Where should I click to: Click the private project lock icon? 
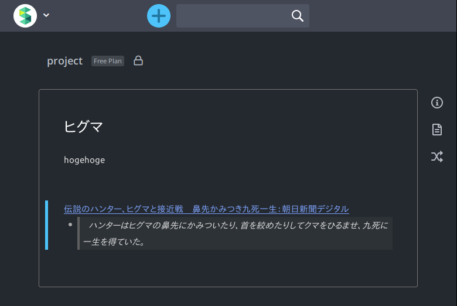(138, 61)
